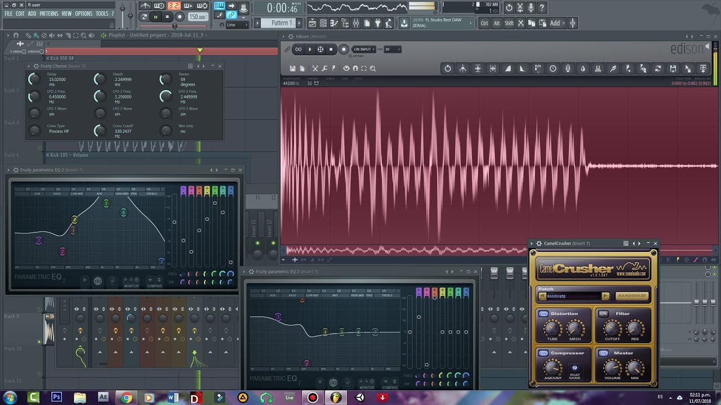Click the Alt modifier button

click(497, 23)
